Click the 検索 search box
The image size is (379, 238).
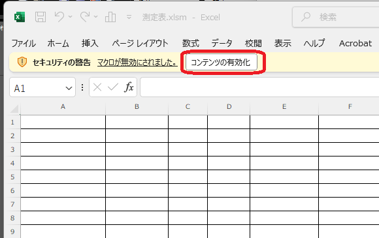[x=335, y=17]
